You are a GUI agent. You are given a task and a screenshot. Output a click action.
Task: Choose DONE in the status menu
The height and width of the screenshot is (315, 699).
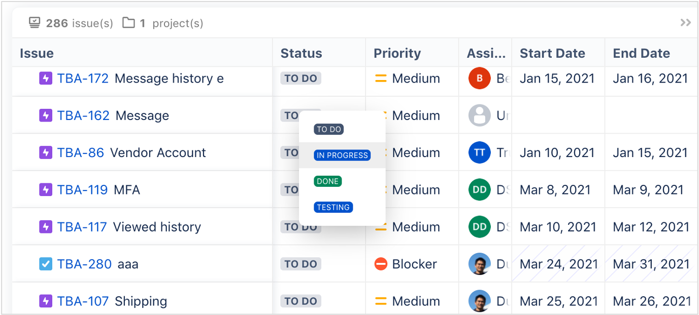(x=328, y=181)
